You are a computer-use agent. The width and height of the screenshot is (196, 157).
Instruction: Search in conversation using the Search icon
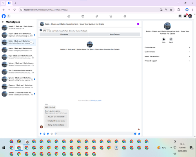[x=171, y=39]
